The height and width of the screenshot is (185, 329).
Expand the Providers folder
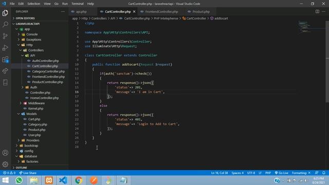[x=33, y=140]
